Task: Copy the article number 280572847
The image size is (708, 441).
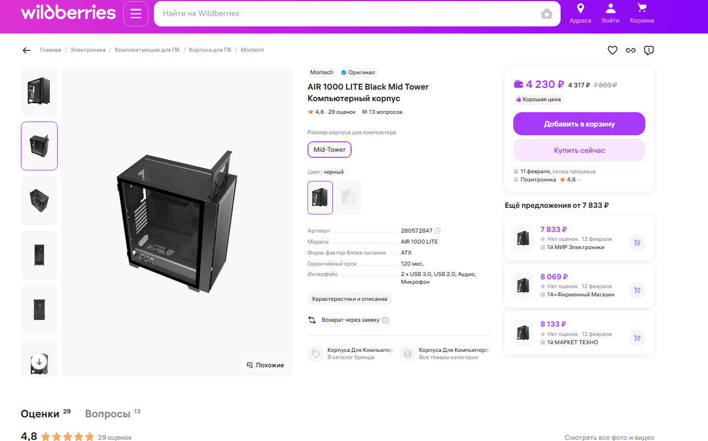Action: click(x=438, y=230)
